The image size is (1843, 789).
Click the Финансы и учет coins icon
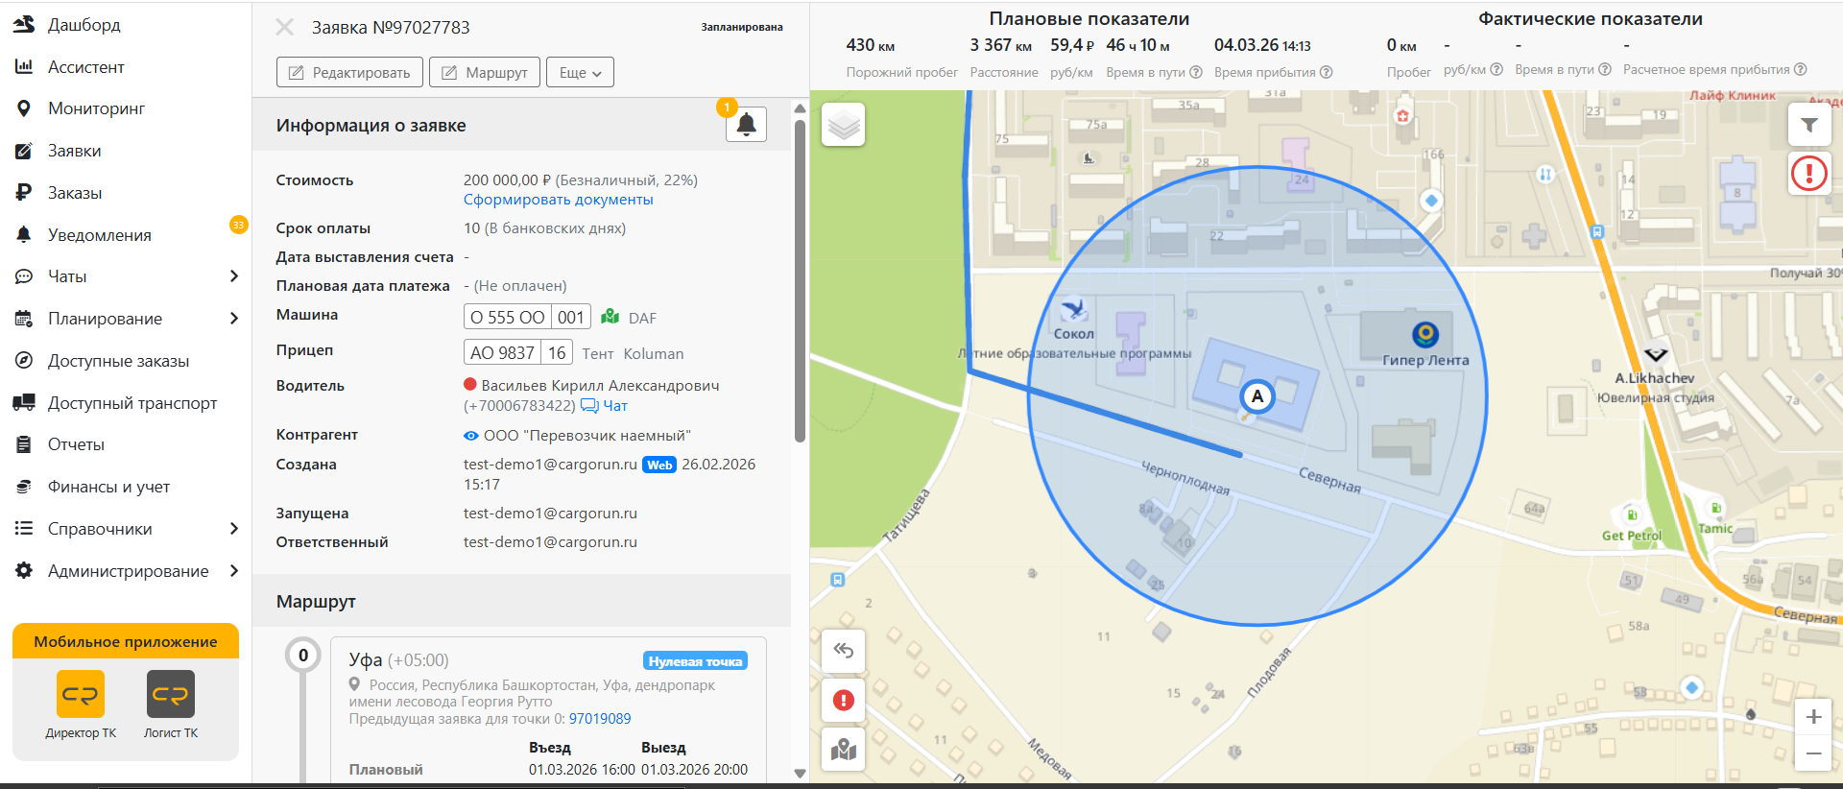(x=24, y=487)
